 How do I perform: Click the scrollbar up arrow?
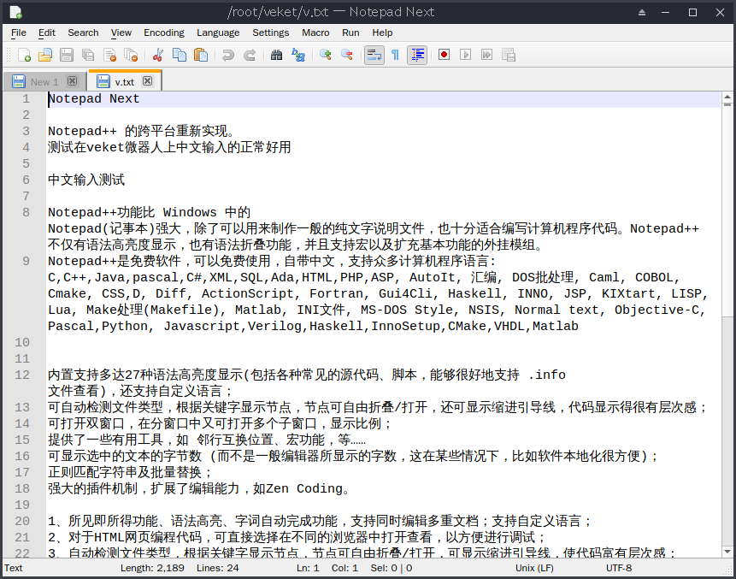[x=727, y=97]
